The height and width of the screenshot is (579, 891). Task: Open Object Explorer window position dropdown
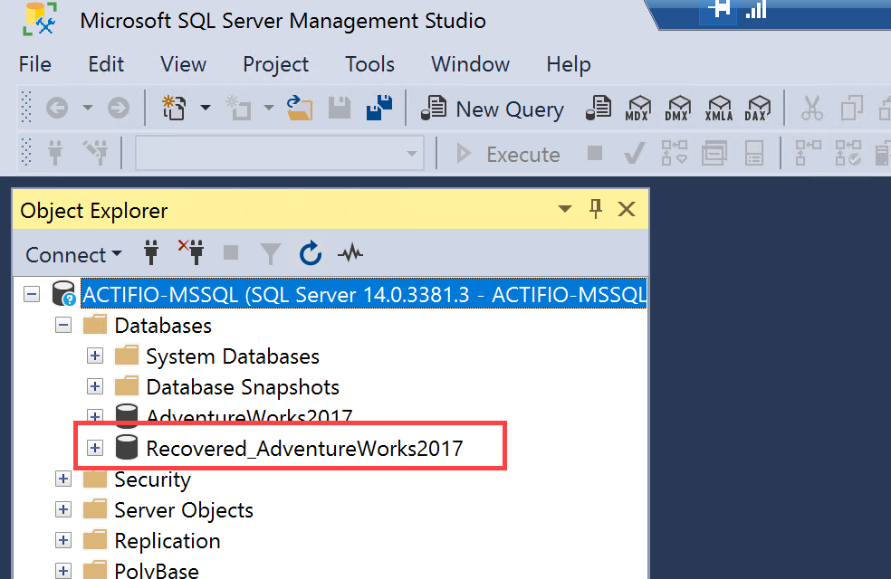coord(565,209)
